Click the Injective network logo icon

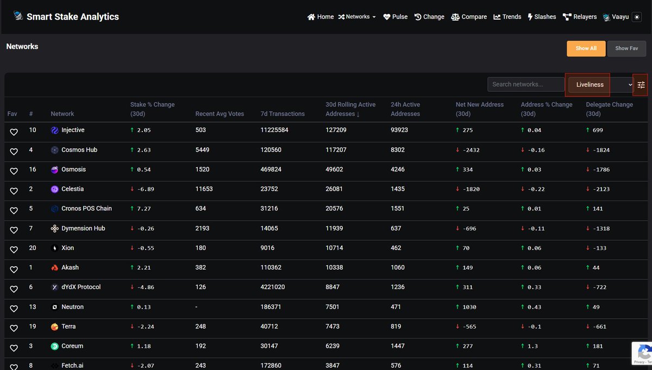click(x=54, y=130)
